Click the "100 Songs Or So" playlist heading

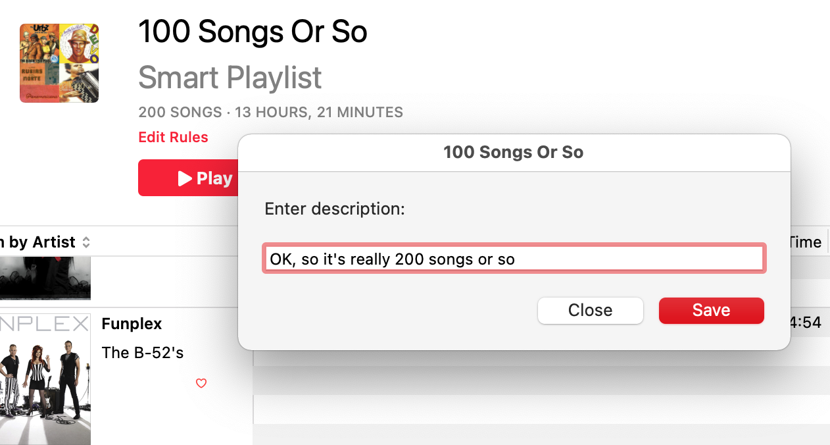coord(253,32)
